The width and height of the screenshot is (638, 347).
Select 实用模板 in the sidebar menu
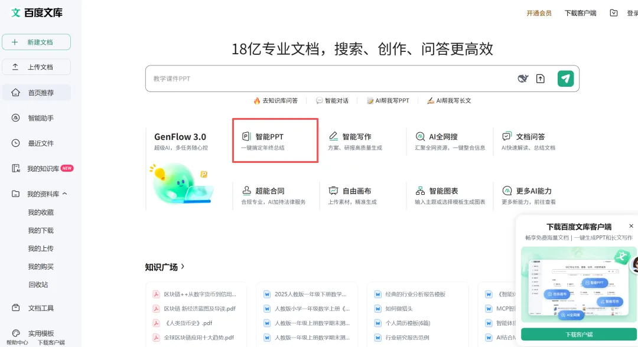pos(41,333)
